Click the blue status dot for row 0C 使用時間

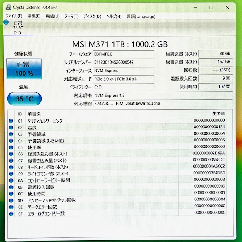pos(11,194)
